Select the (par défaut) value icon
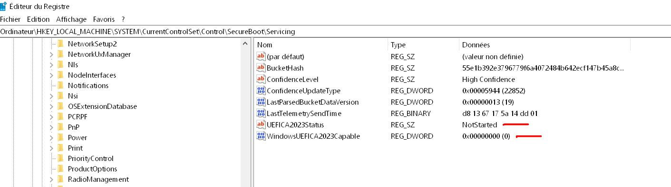The width and height of the screenshot is (671, 187). click(x=261, y=56)
